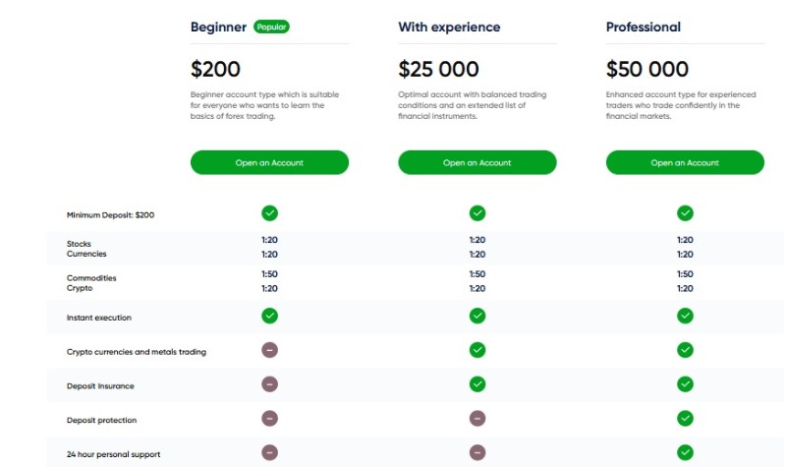Click Professional's 24 hour personal support checkmark

tap(685, 452)
